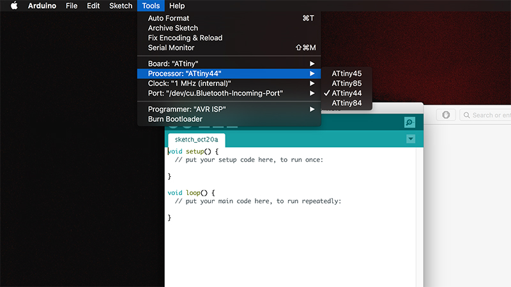Select ATtiny45 processor
The height and width of the screenshot is (287, 511).
coord(346,73)
